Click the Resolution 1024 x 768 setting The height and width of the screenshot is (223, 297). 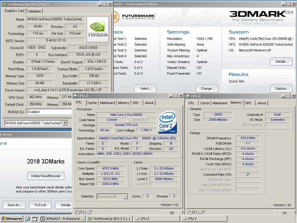coord(204,39)
